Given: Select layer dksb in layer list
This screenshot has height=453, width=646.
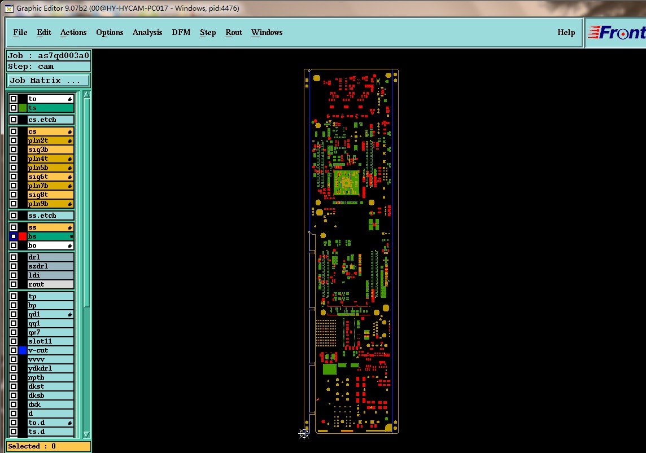Looking at the screenshot, I should tap(50, 396).
